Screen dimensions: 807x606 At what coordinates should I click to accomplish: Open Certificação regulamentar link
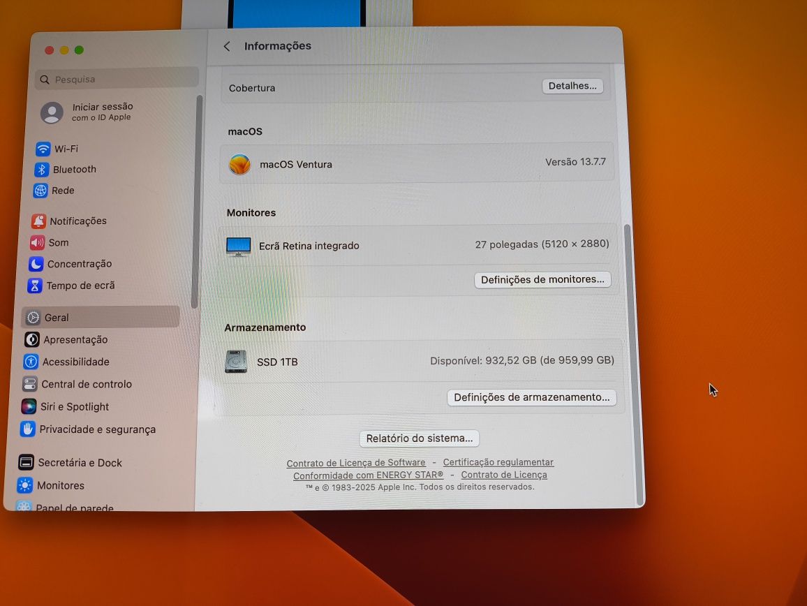[498, 462]
